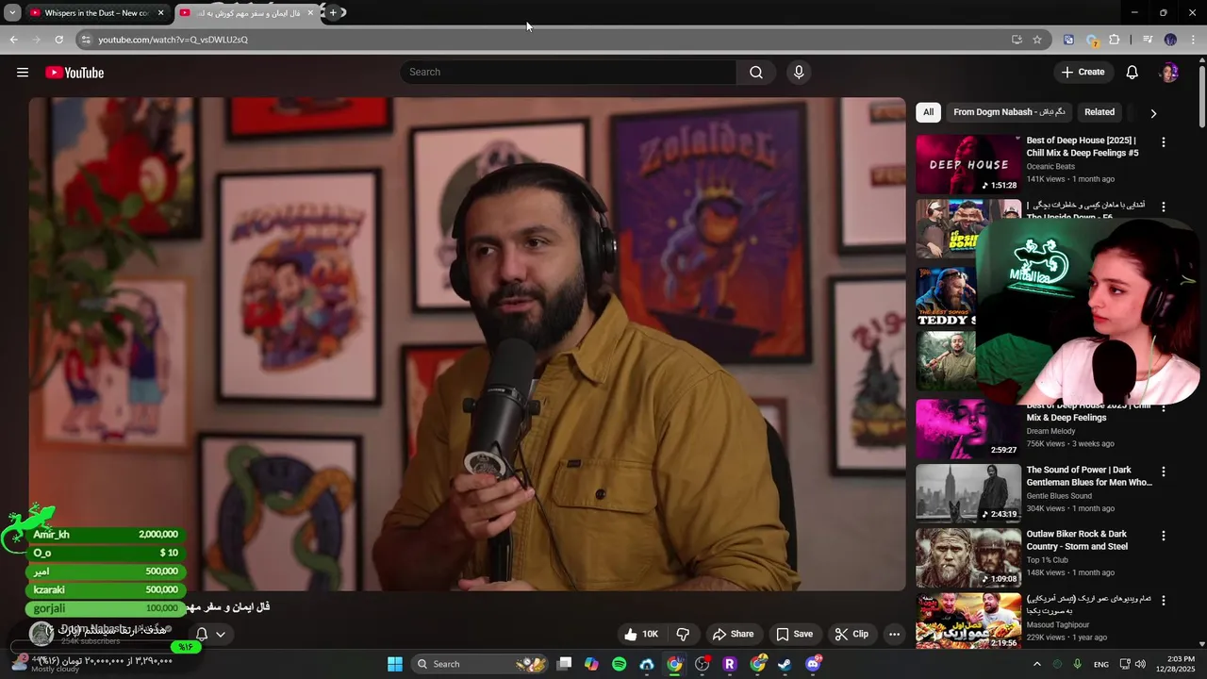Dislike the video with thumbs-down

684,635
